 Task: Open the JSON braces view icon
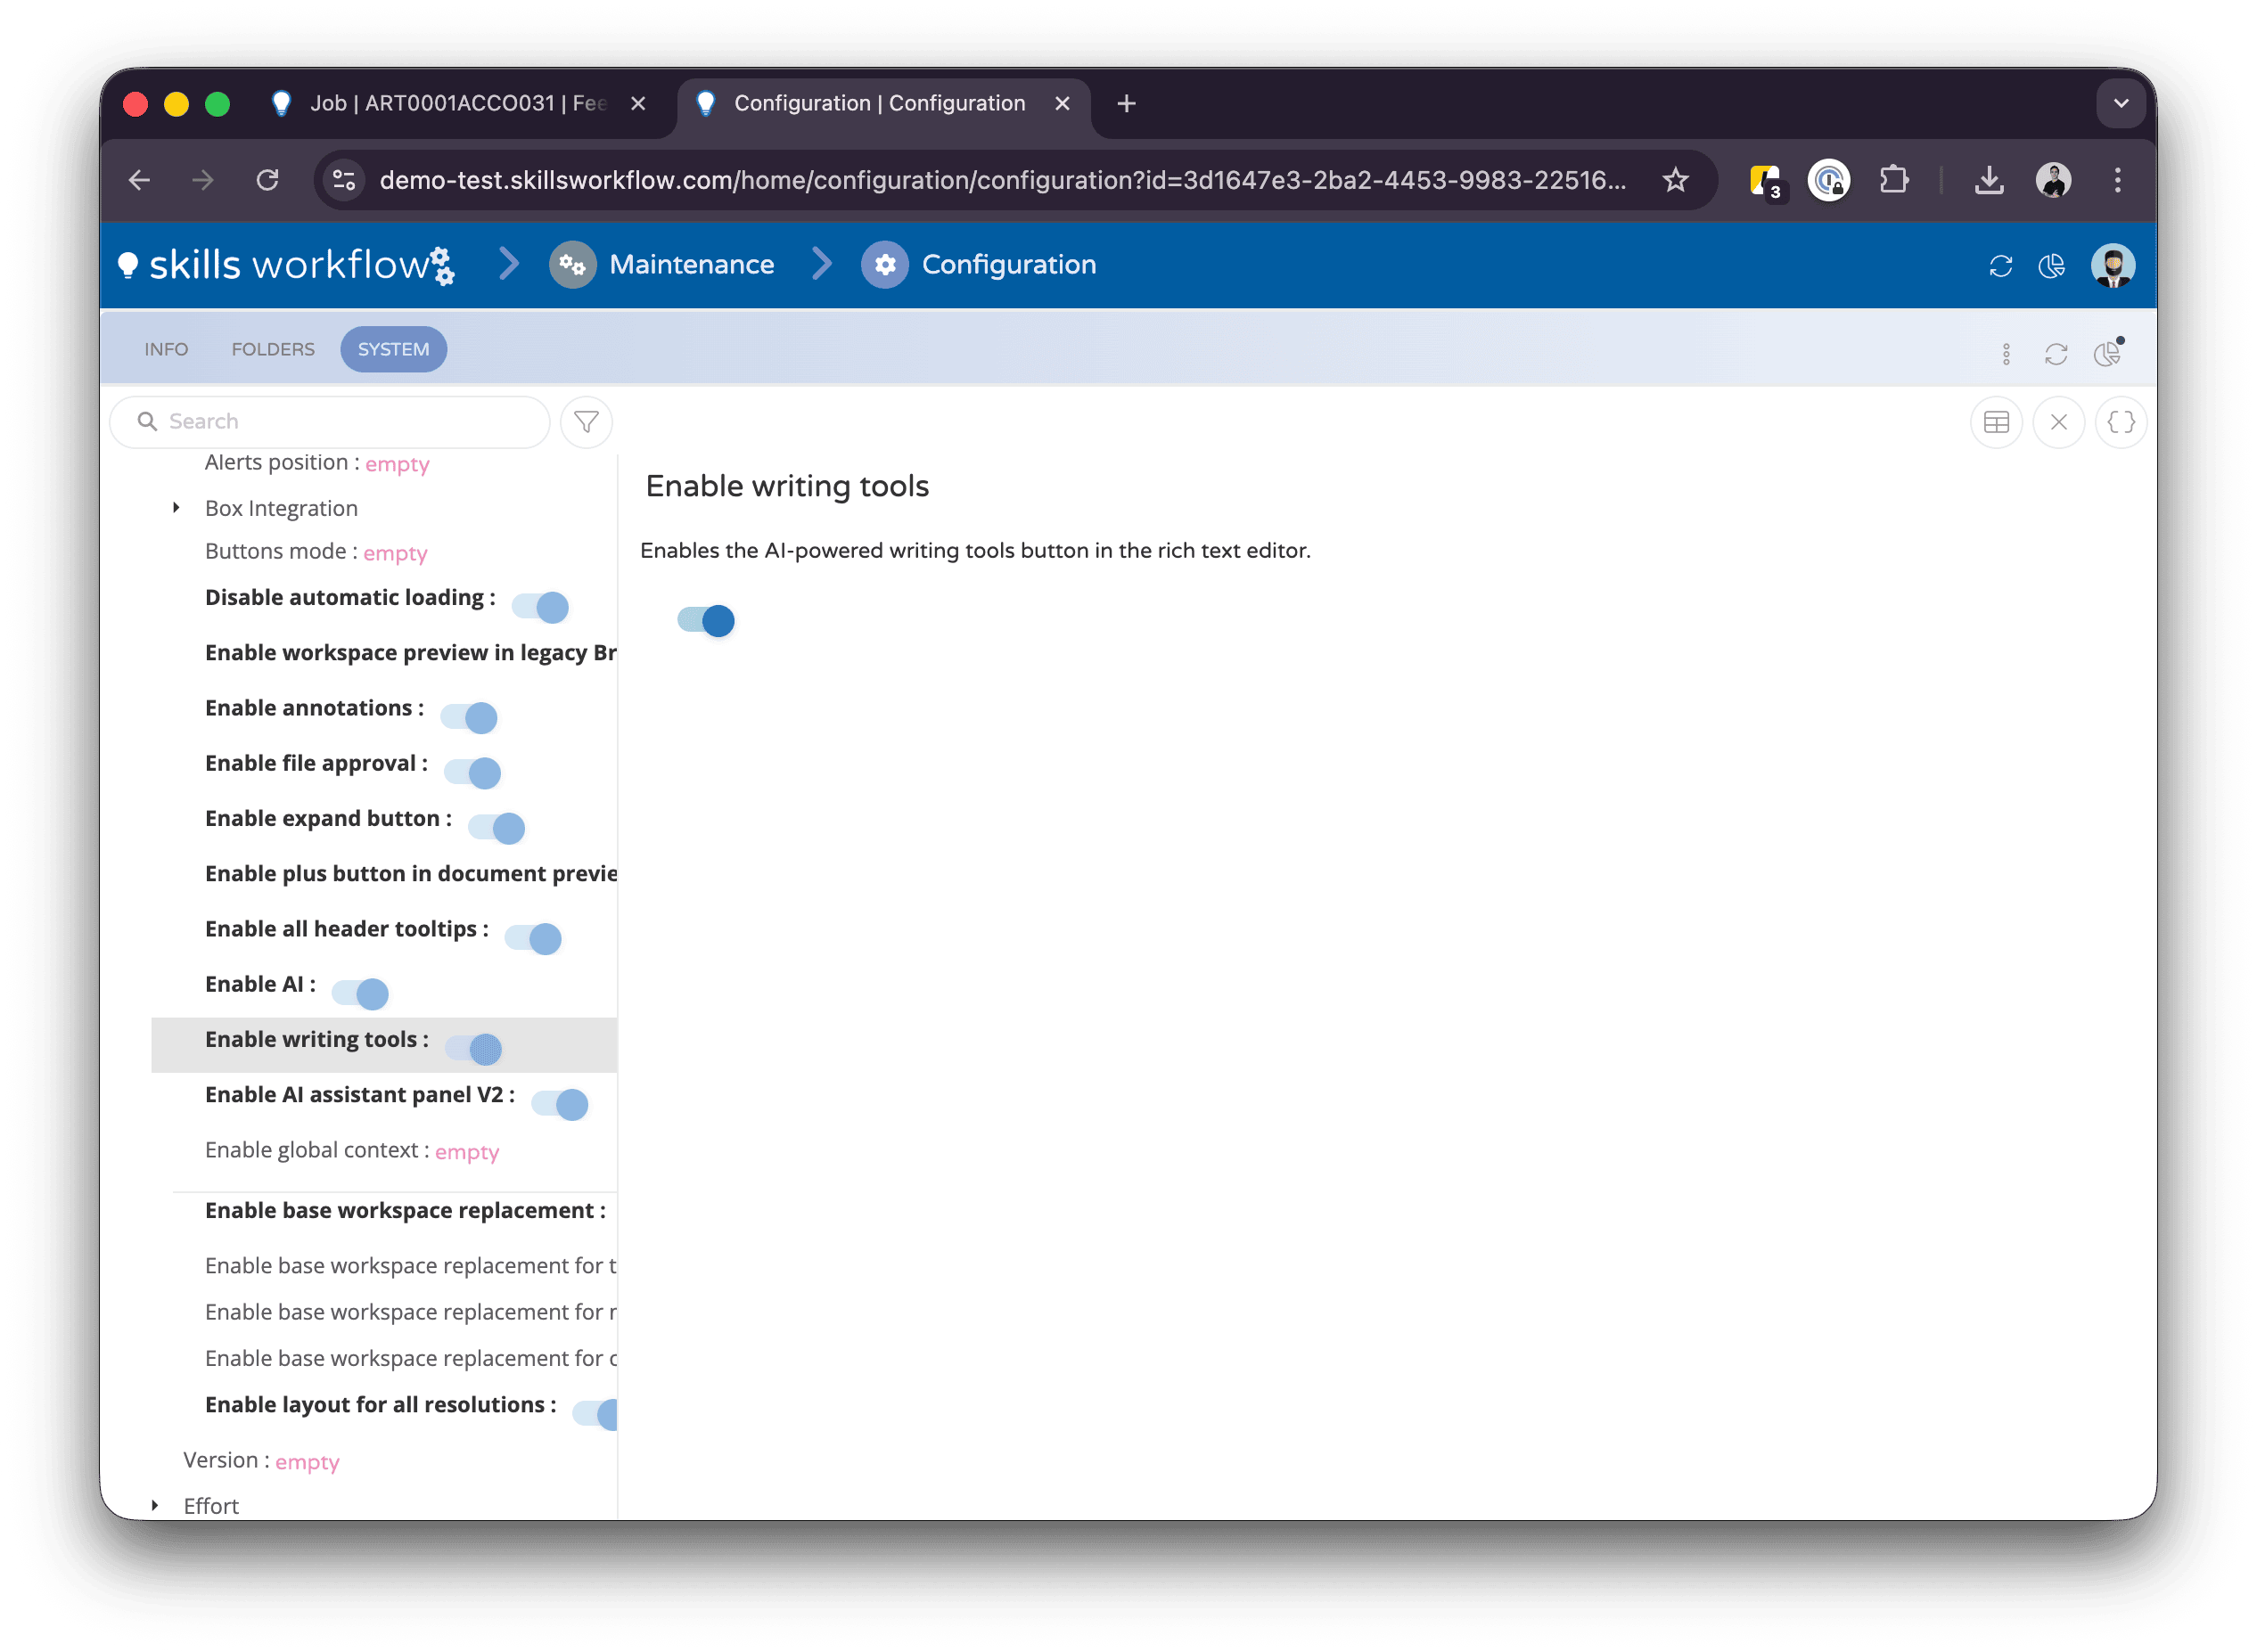click(2120, 422)
